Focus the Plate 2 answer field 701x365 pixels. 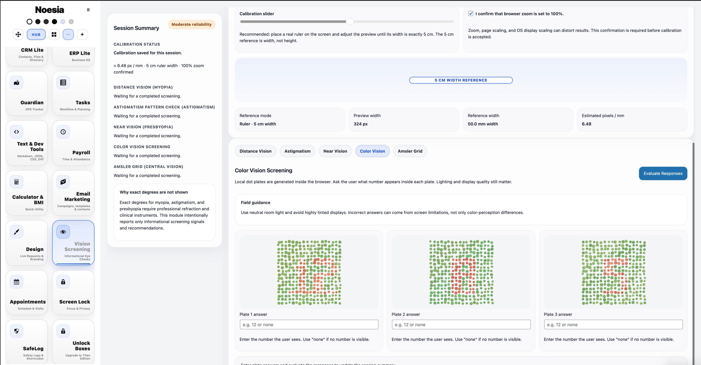coord(461,325)
